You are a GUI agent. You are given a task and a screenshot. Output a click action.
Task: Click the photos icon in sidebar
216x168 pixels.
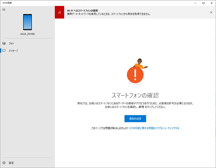click(x=4, y=43)
